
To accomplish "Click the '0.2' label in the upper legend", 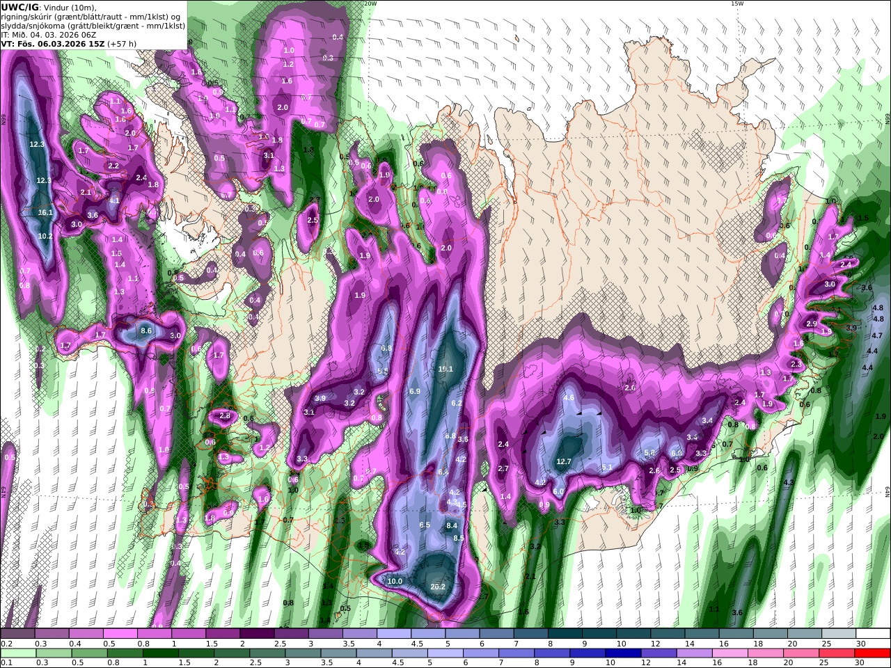I will pyautogui.click(x=6, y=644).
